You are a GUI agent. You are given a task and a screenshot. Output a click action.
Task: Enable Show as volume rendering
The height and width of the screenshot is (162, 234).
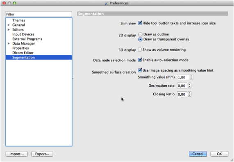[140, 49]
